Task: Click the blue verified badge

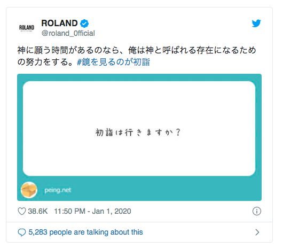Action: 84,24
